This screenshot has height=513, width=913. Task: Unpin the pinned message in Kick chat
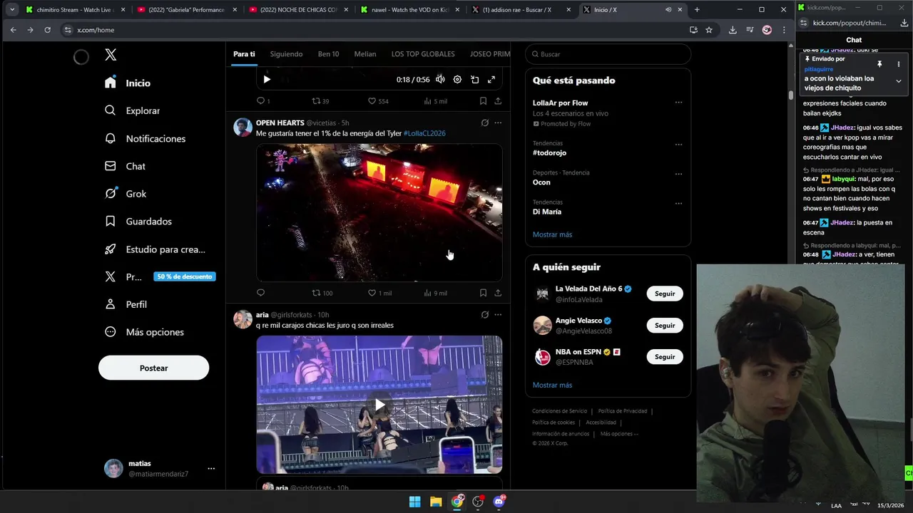tap(879, 64)
